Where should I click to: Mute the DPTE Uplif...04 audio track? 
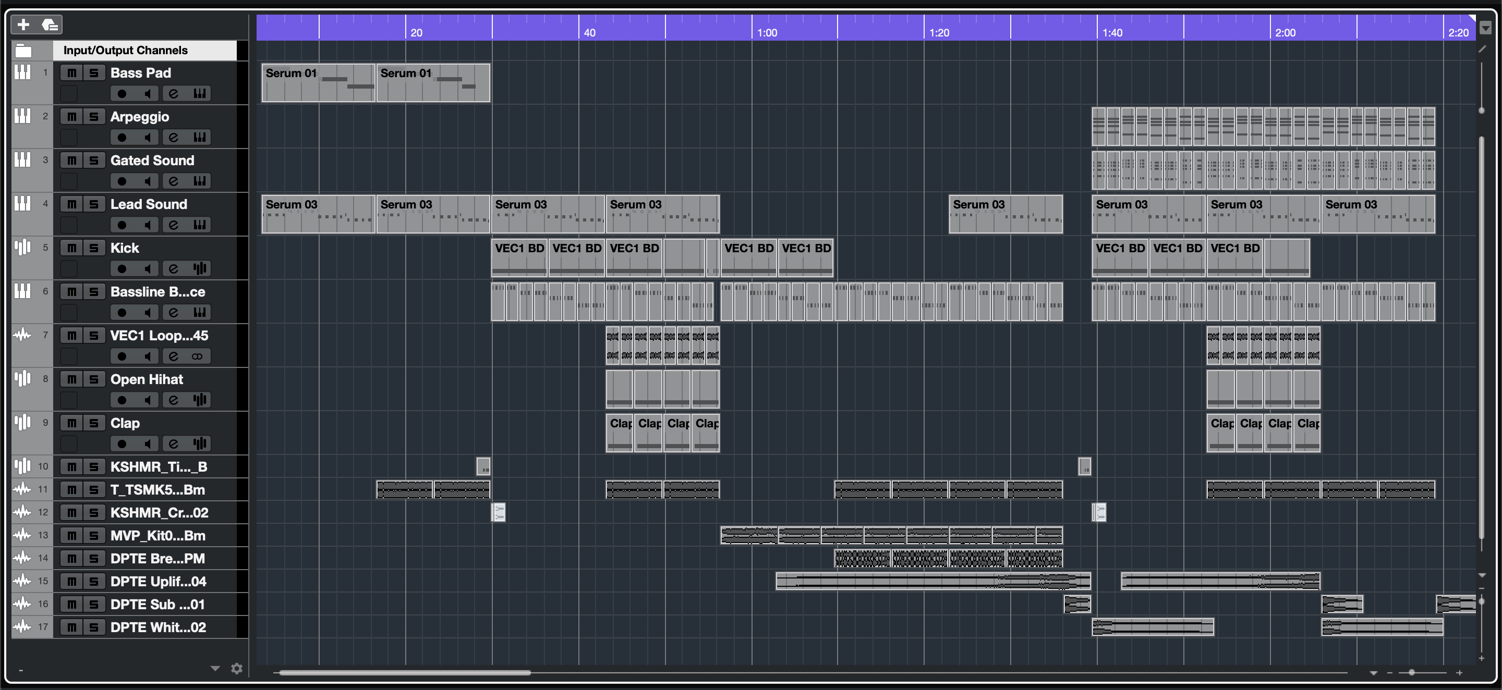coord(72,581)
